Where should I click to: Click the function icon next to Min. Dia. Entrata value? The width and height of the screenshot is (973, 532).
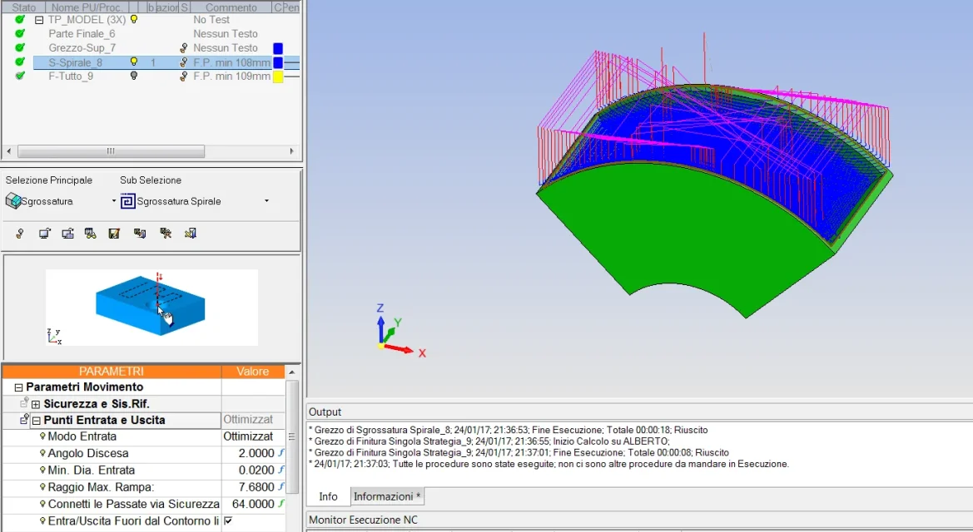pos(281,470)
